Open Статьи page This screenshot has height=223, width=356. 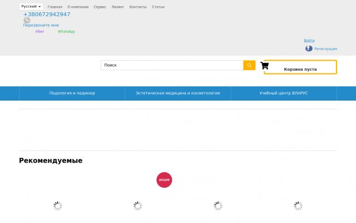click(x=158, y=7)
